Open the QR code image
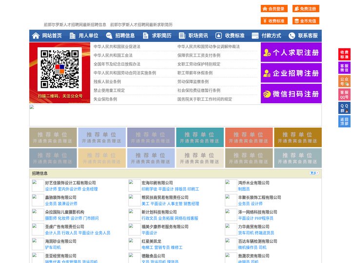Viewport: 351px width, 263px height. (x=59, y=69)
